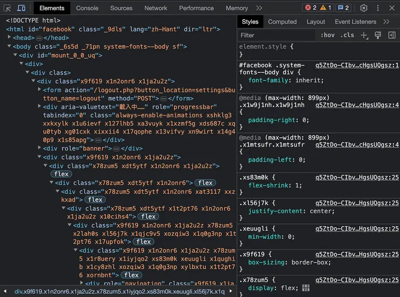This screenshot has height=297, width=400.
Task: Switch to the Console tab
Action: pyautogui.click(x=87, y=8)
